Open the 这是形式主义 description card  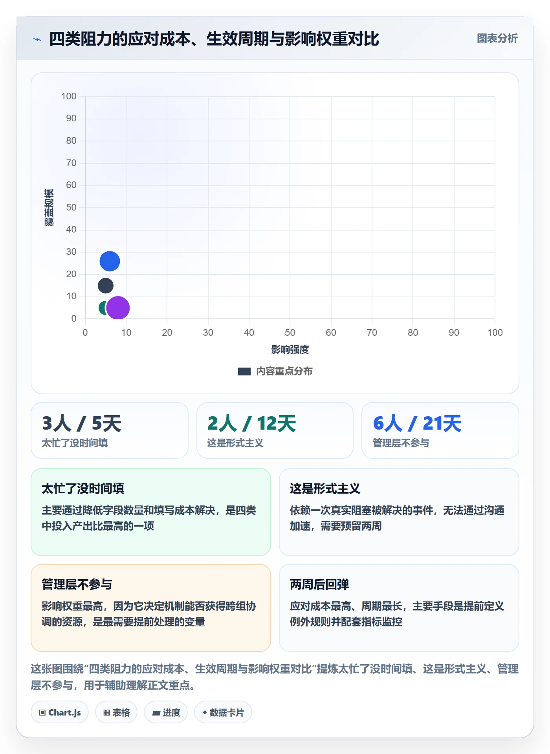[399, 512]
